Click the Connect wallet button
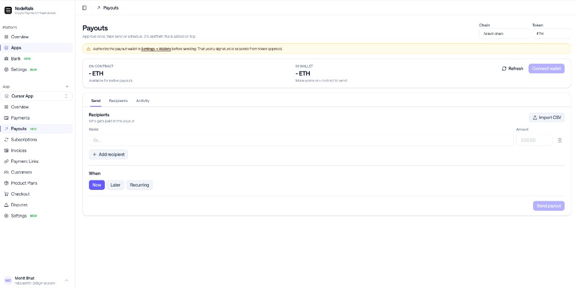Viewport: 577px width, 288px height. pos(547,69)
